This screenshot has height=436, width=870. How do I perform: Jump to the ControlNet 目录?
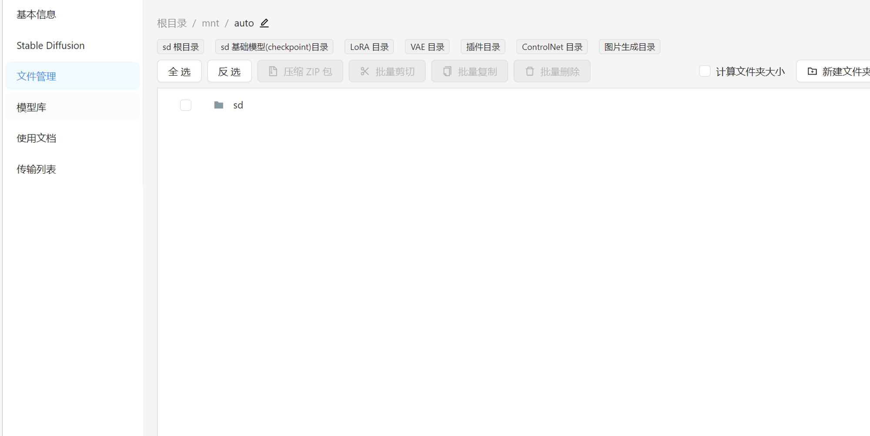click(x=552, y=47)
